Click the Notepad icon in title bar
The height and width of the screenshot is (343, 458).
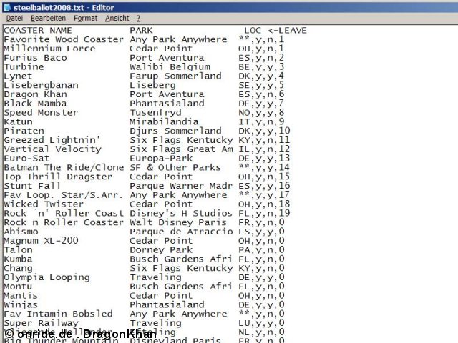tap(7, 7)
